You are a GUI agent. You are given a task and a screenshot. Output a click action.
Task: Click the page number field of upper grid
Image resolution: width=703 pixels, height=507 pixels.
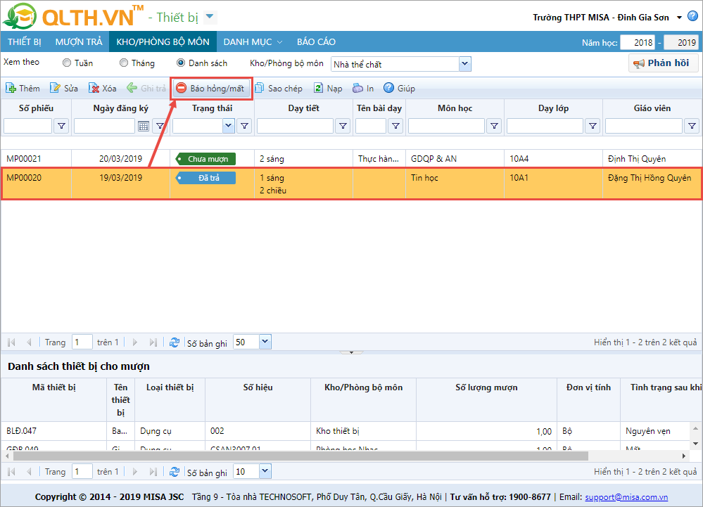(82, 342)
